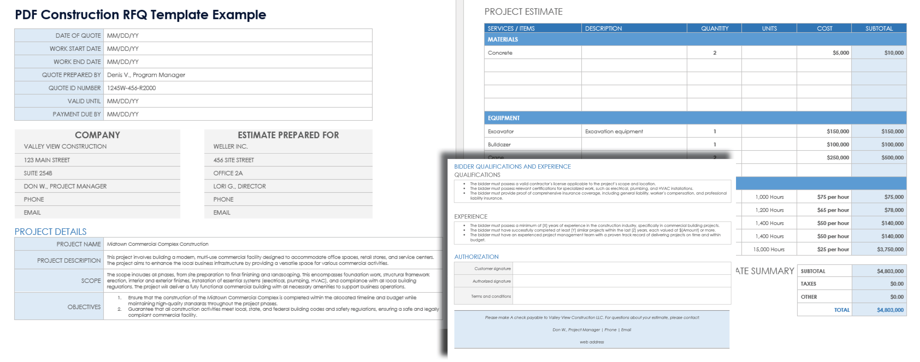Click 'WELLER INC.' client name
The width and height of the screenshot is (920, 362).
230,147
